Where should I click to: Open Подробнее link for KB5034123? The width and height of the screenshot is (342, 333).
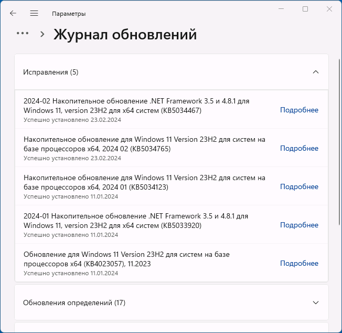[x=299, y=186]
